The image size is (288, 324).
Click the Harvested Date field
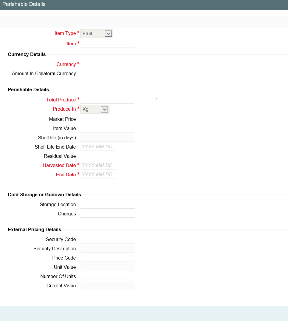[98, 165]
